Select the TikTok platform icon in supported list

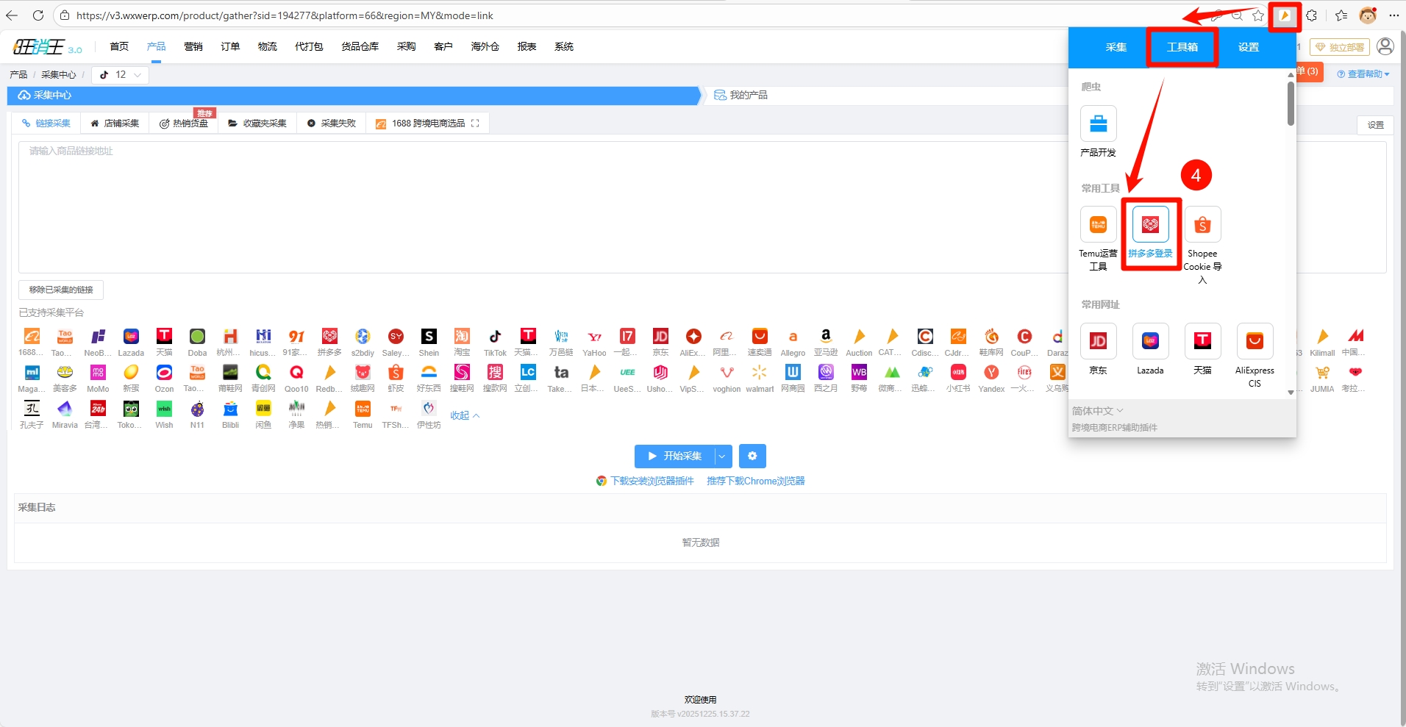click(x=495, y=337)
